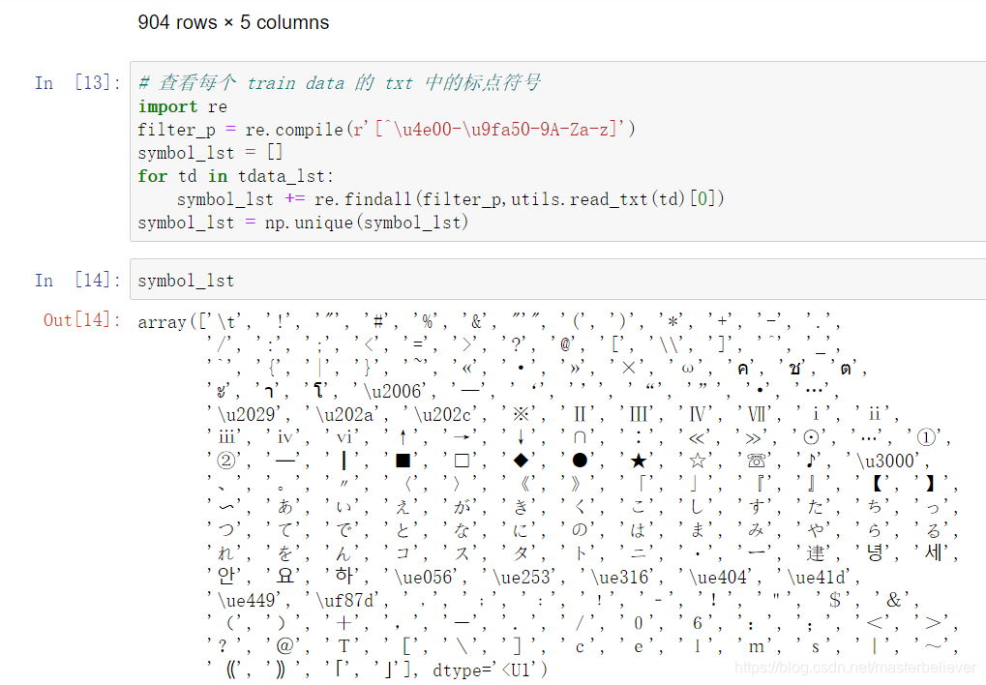Click the Chinese comment line in cell 13

click(x=340, y=82)
